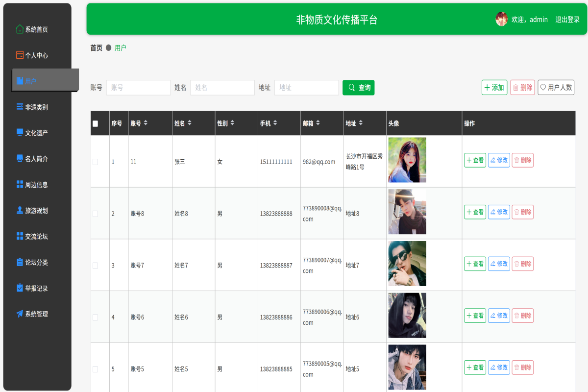Viewport: 588px width, 392px height.
Task: Click the 姓名 search input field
Action: (222, 88)
